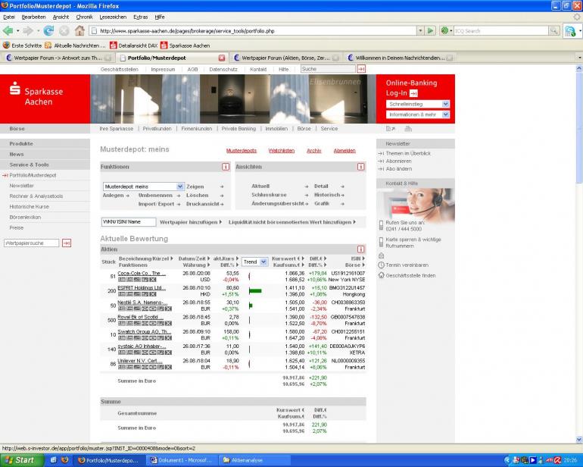Open the Windows Start button
583x467 pixels.
(x=22, y=460)
